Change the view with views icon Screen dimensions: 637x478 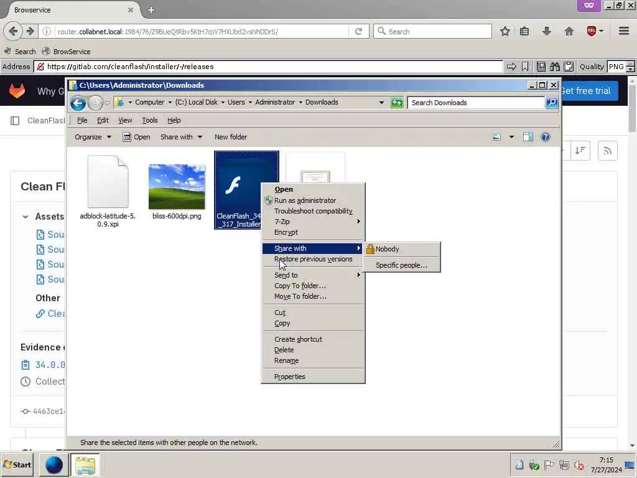pos(496,137)
